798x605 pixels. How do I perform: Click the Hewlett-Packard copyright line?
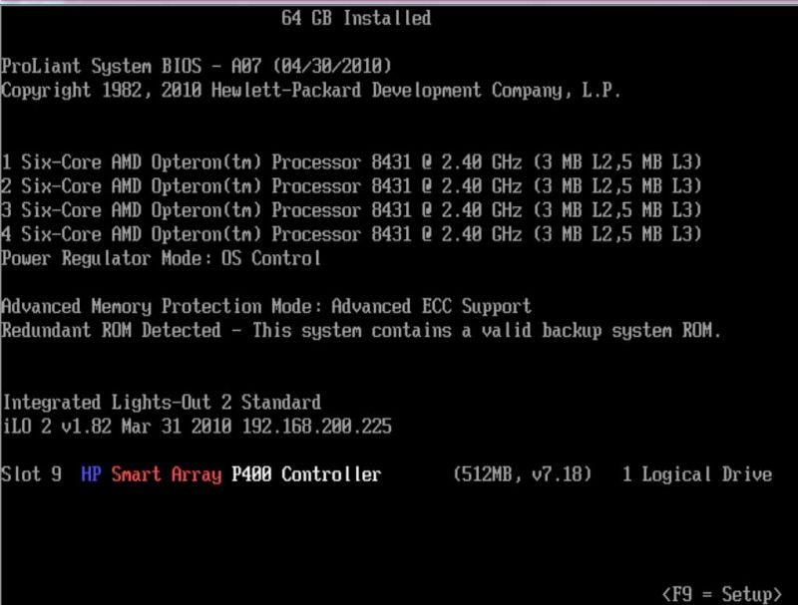pyautogui.click(x=311, y=91)
